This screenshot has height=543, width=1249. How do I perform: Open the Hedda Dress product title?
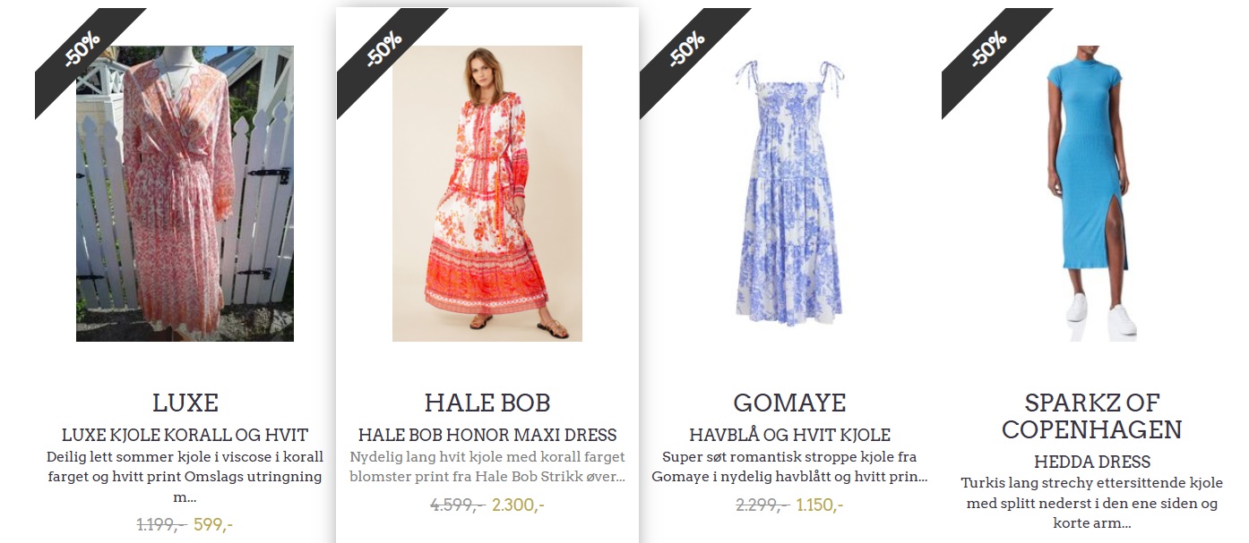[1091, 462]
